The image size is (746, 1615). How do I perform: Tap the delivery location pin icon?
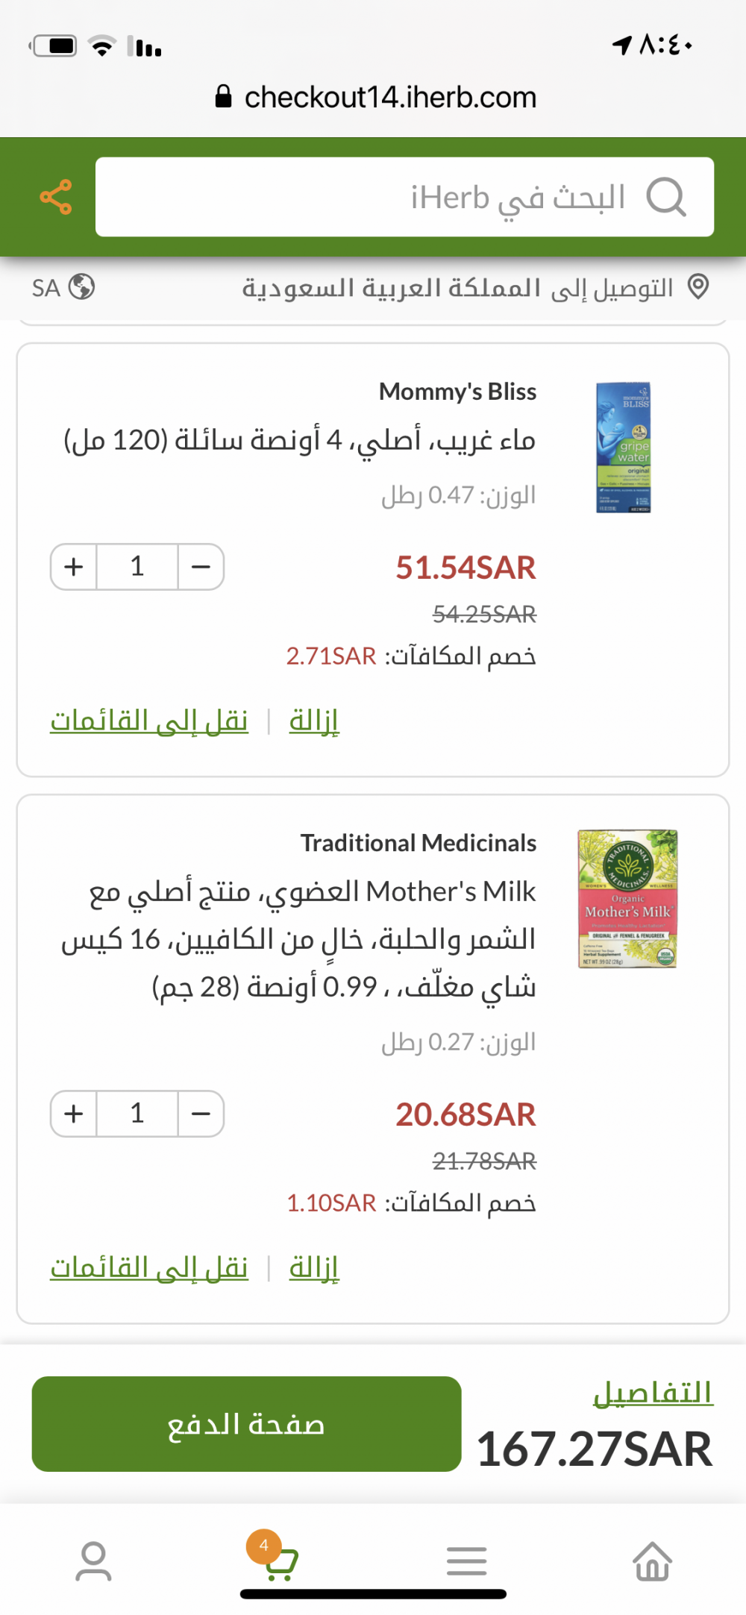698,286
